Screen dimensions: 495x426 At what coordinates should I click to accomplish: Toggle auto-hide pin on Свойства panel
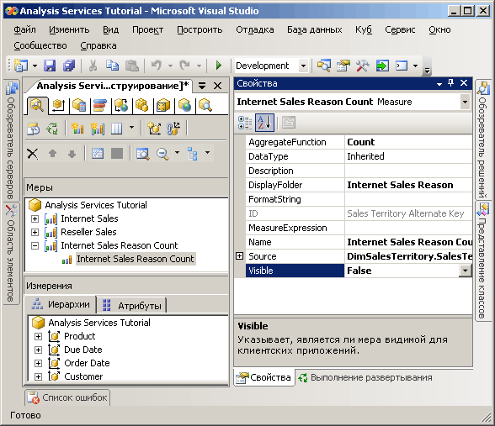451,83
